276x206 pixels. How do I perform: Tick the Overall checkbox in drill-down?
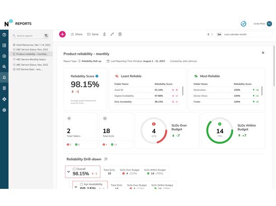coord(74,169)
